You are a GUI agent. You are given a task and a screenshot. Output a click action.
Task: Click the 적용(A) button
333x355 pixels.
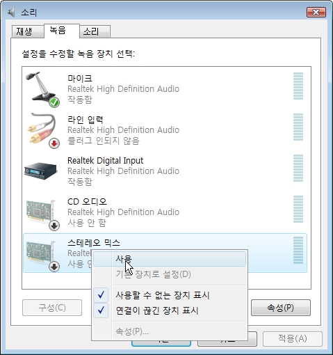click(x=293, y=339)
